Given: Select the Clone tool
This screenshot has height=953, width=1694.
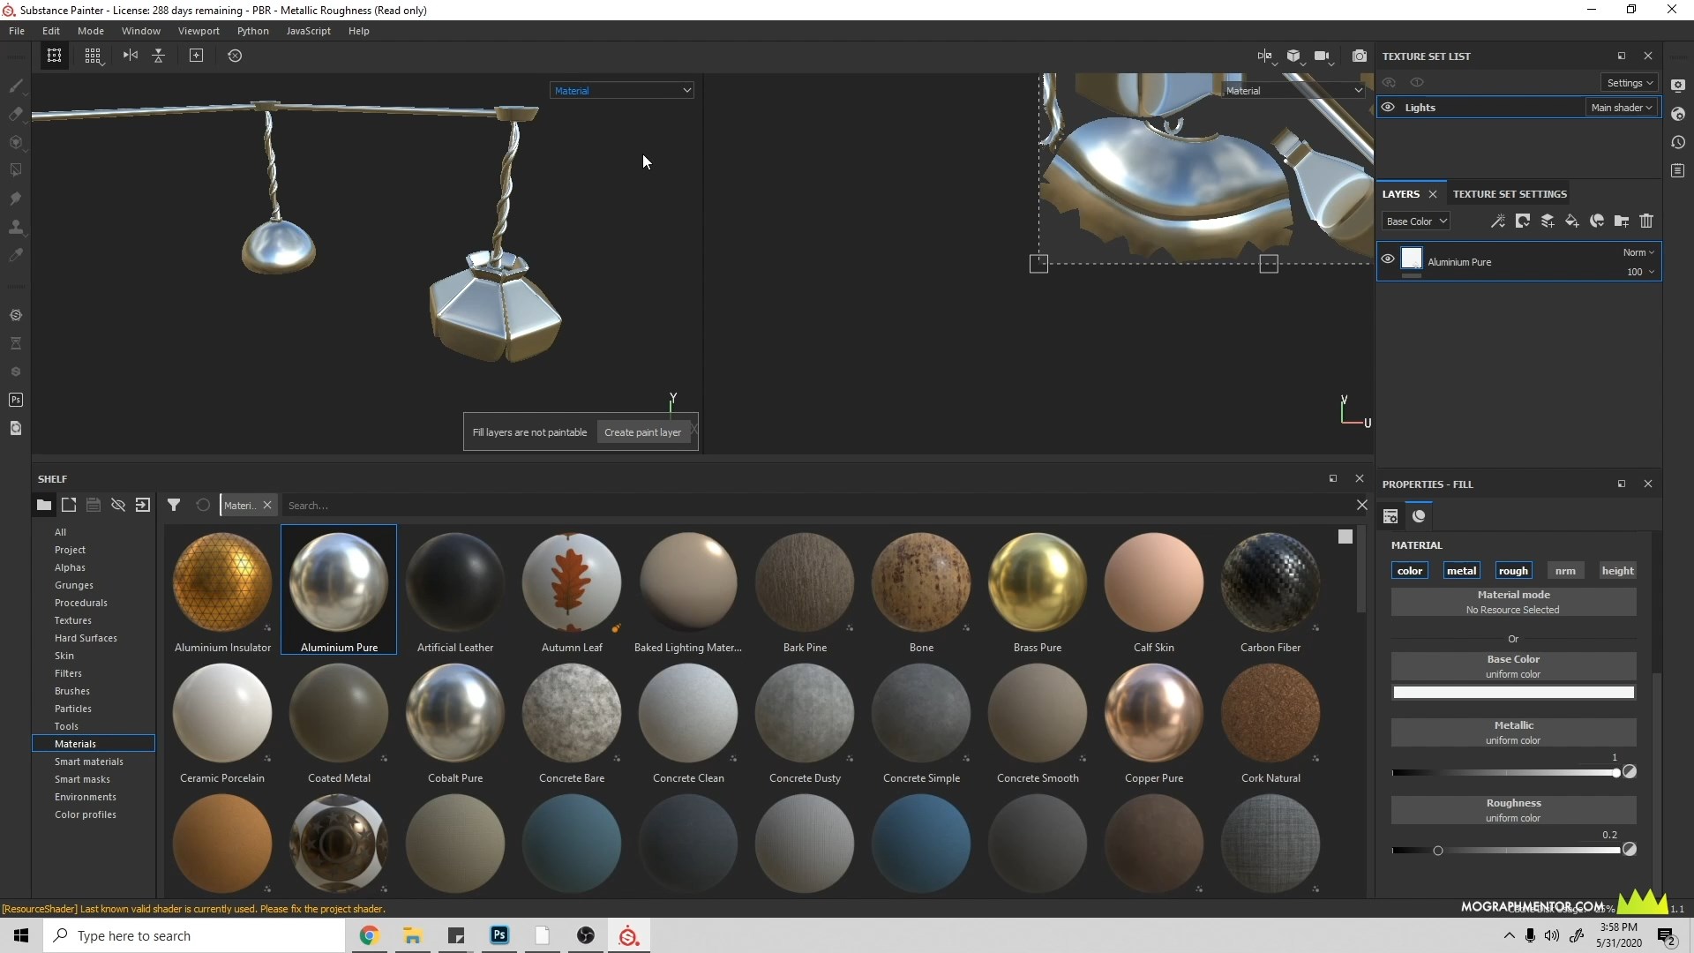Looking at the screenshot, I should pyautogui.click(x=15, y=227).
